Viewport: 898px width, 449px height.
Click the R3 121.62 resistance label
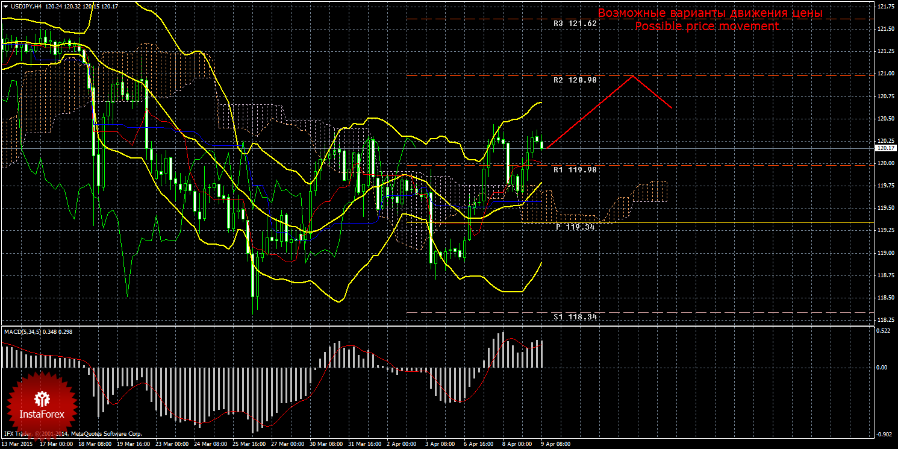(575, 24)
